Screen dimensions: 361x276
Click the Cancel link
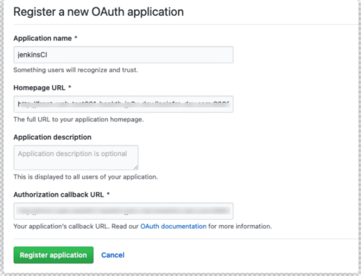pyautogui.click(x=113, y=255)
